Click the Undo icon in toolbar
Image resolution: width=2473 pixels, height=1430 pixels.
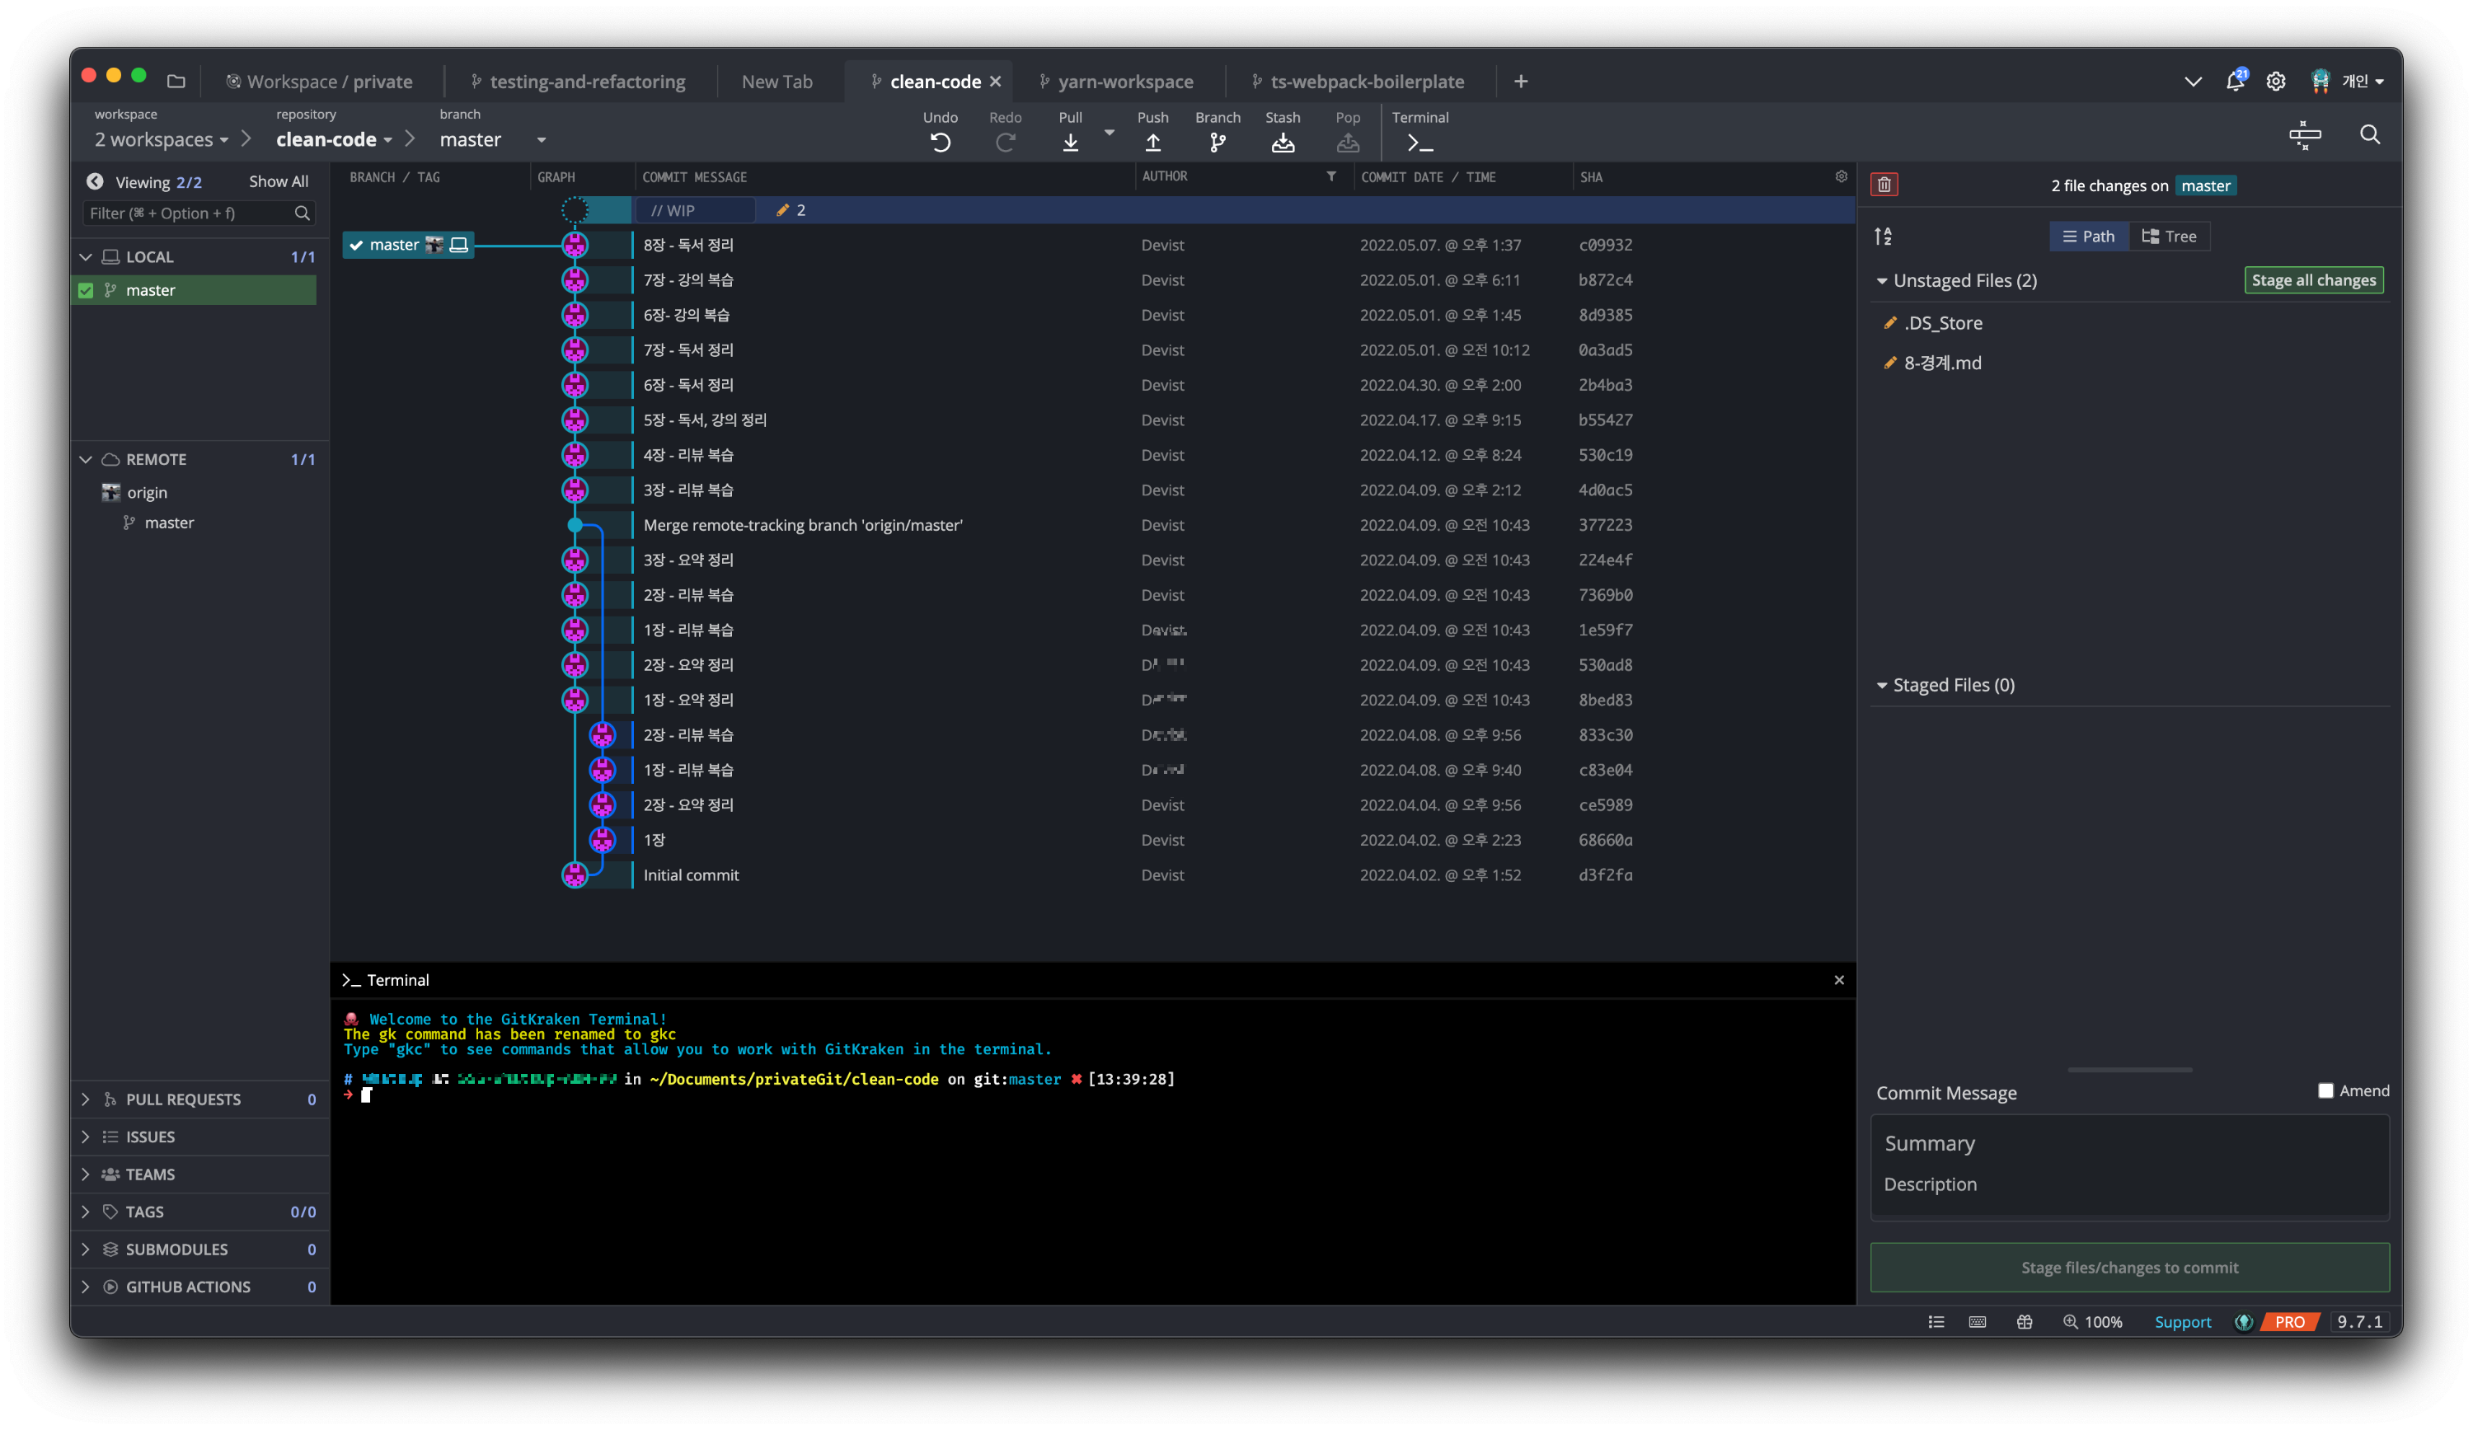tap(939, 143)
